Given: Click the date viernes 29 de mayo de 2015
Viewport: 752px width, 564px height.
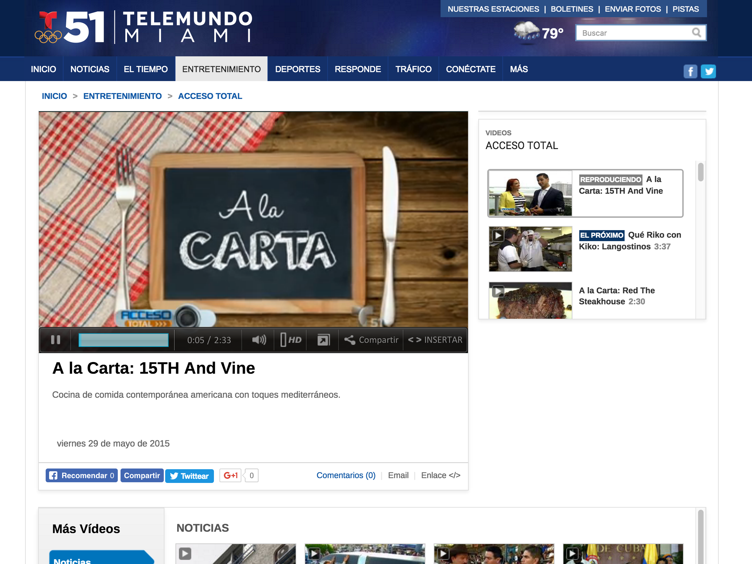Looking at the screenshot, I should click(113, 443).
